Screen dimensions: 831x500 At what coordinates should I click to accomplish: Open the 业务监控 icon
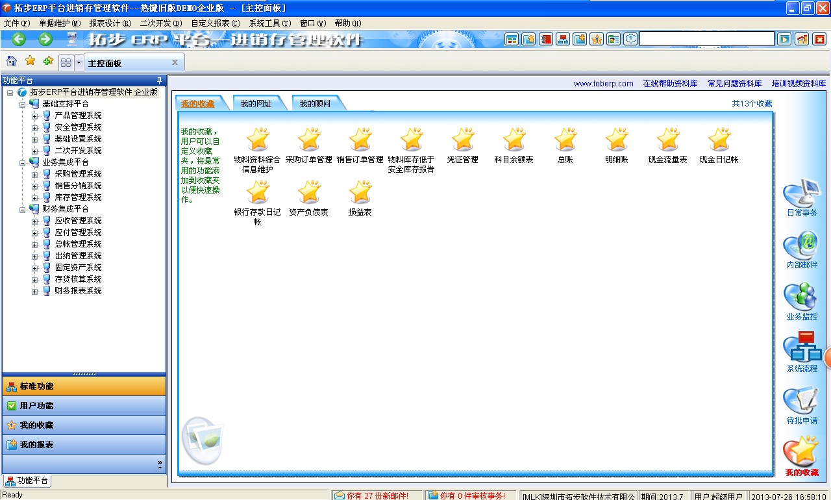(802, 298)
